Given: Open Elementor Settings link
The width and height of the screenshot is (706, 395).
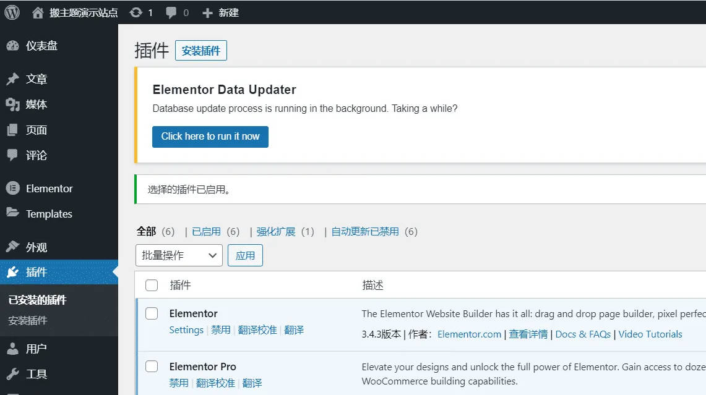Looking at the screenshot, I should [186, 329].
